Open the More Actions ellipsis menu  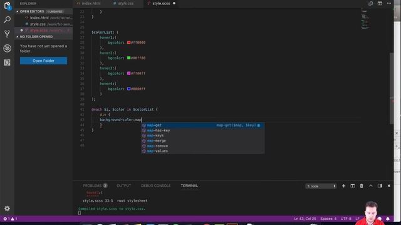(x=389, y=3)
